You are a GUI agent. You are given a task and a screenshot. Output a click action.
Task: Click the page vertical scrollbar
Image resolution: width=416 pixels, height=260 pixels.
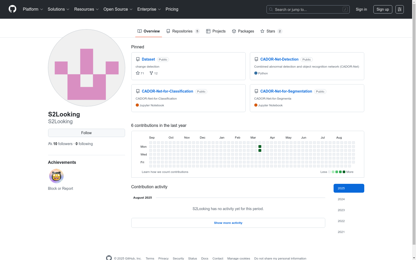(x=414, y=125)
